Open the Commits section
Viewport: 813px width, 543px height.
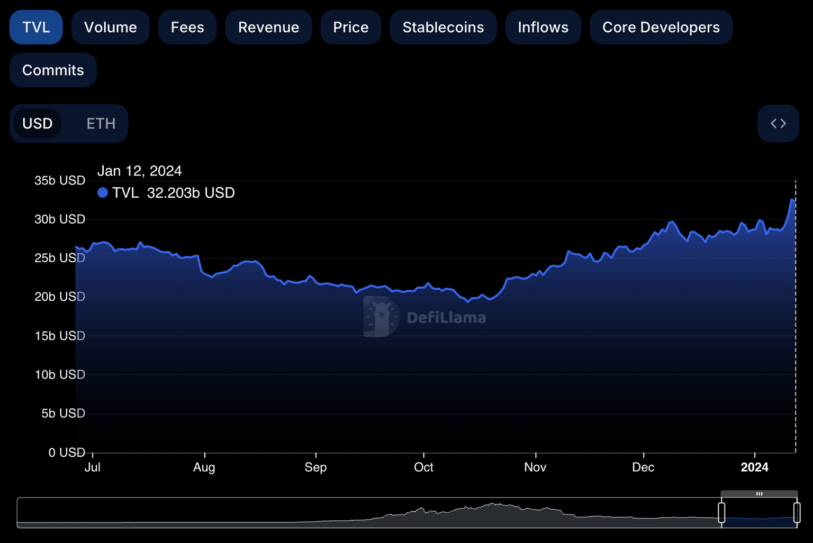point(53,70)
